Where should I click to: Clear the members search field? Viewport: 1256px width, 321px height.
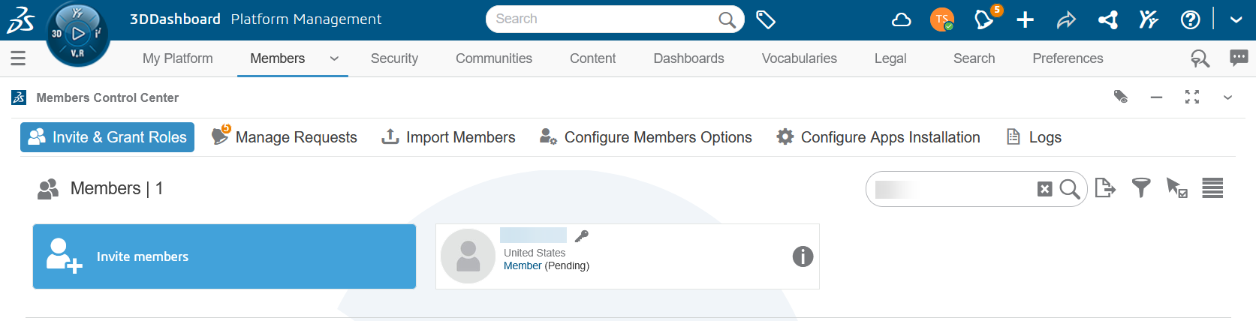[x=1044, y=189]
